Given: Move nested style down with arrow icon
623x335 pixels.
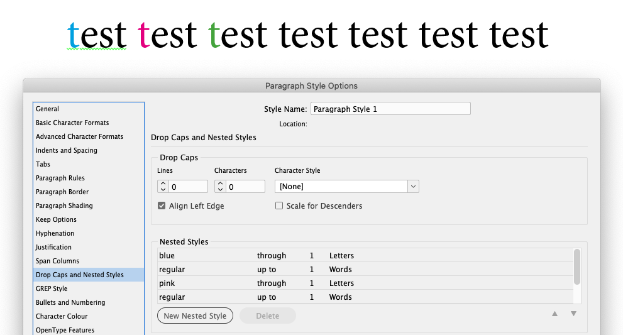Looking at the screenshot, I should pyautogui.click(x=573, y=314).
